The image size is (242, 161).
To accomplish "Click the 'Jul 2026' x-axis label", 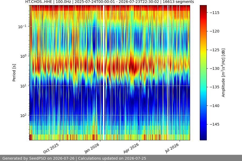I will click(172, 148).
